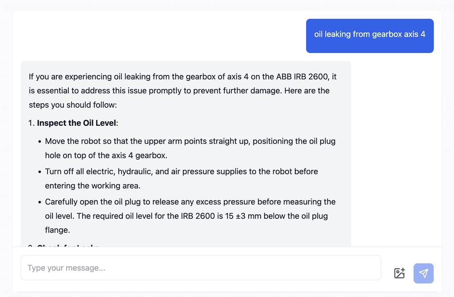This screenshot has width=454, height=297.
Task: Click the bullet starting 'Turn off all electric'
Action: point(181,178)
